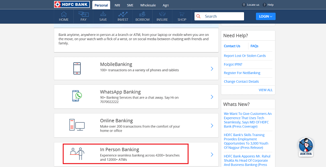Screen dimensions: 326x167
Task: Open the MD of HDFC Bank press coverage news
Action: click(x=248, y=120)
